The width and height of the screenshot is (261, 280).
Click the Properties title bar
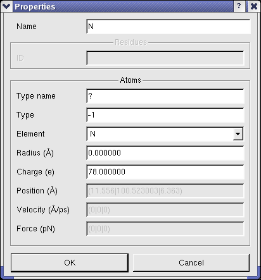pos(123,6)
